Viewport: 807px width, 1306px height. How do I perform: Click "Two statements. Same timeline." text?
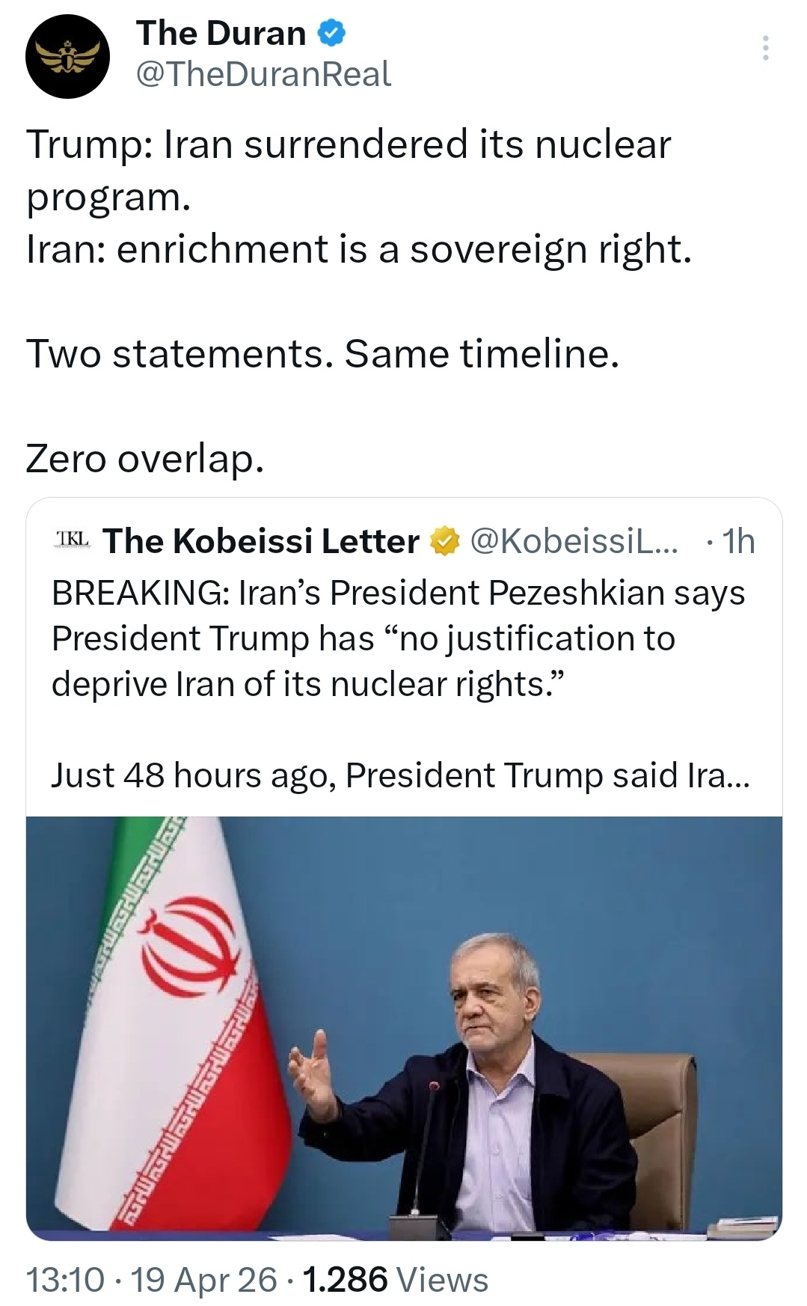tap(322, 353)
